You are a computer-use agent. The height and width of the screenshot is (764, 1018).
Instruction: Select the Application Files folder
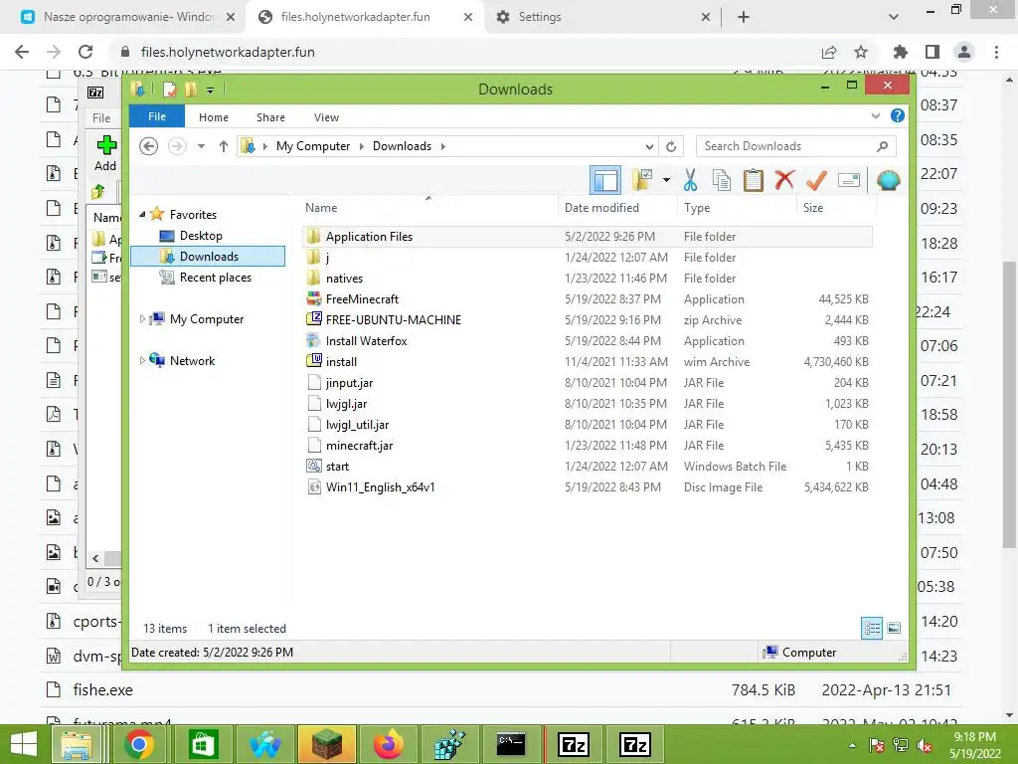click(588, 237)
